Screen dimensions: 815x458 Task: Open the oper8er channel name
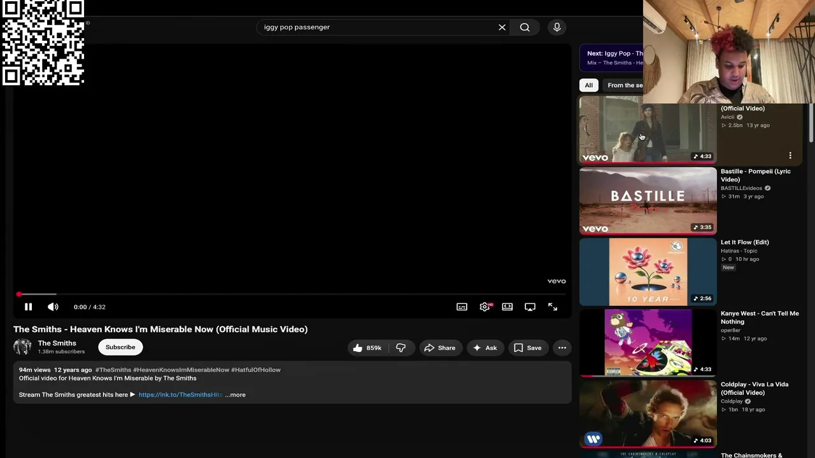point(730,330)
